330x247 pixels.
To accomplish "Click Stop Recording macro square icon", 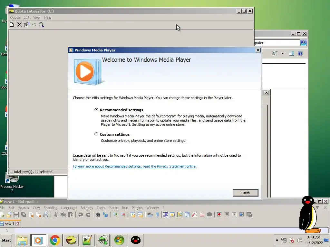I will coord(227,215).
